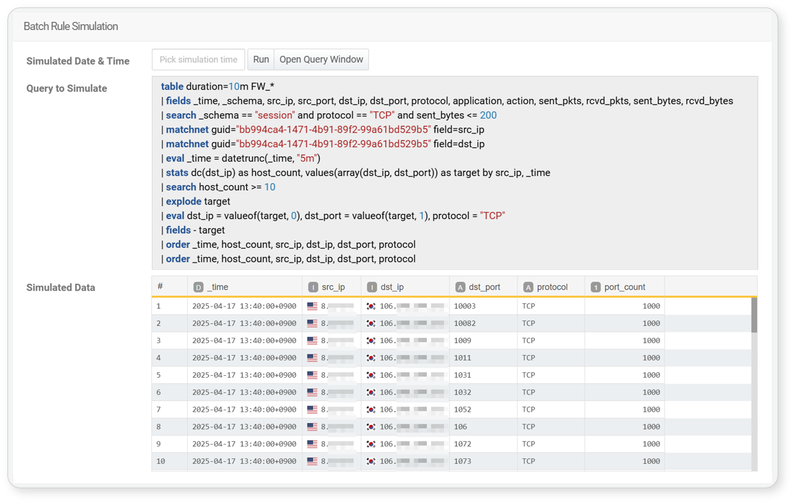This screenshot has width=793, height=503.
Task: Open Query Window button
Action: pyautogui.click(x=321, y=60)
